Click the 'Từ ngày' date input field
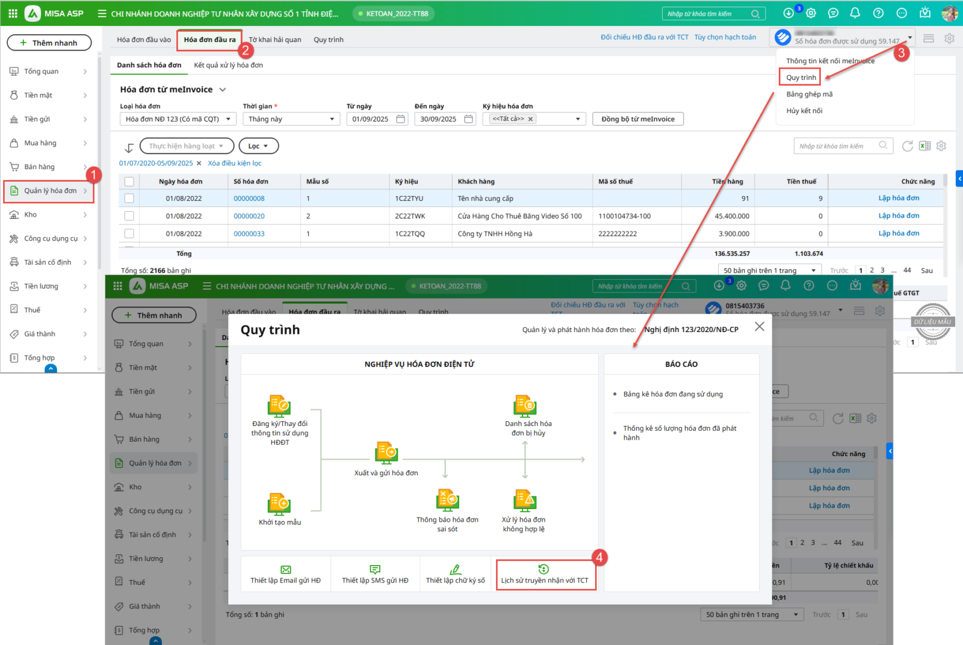Viewport: 963px width, 645px height. 372,119
